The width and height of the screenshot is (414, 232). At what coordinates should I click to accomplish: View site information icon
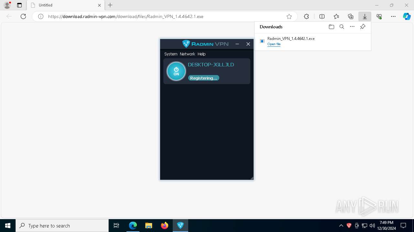pyautogui.click(x=41, y=16)
